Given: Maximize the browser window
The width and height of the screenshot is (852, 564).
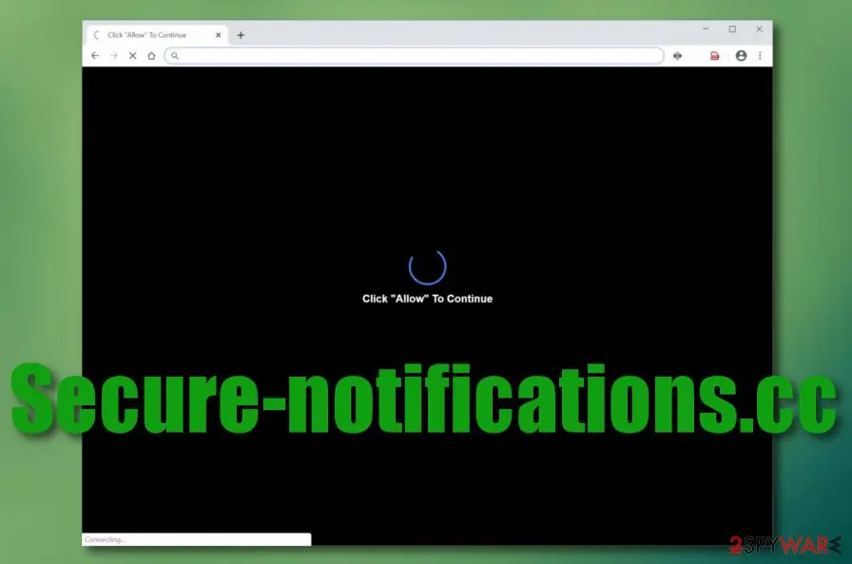Looking at the screenshot, I should tap(732, 29).
